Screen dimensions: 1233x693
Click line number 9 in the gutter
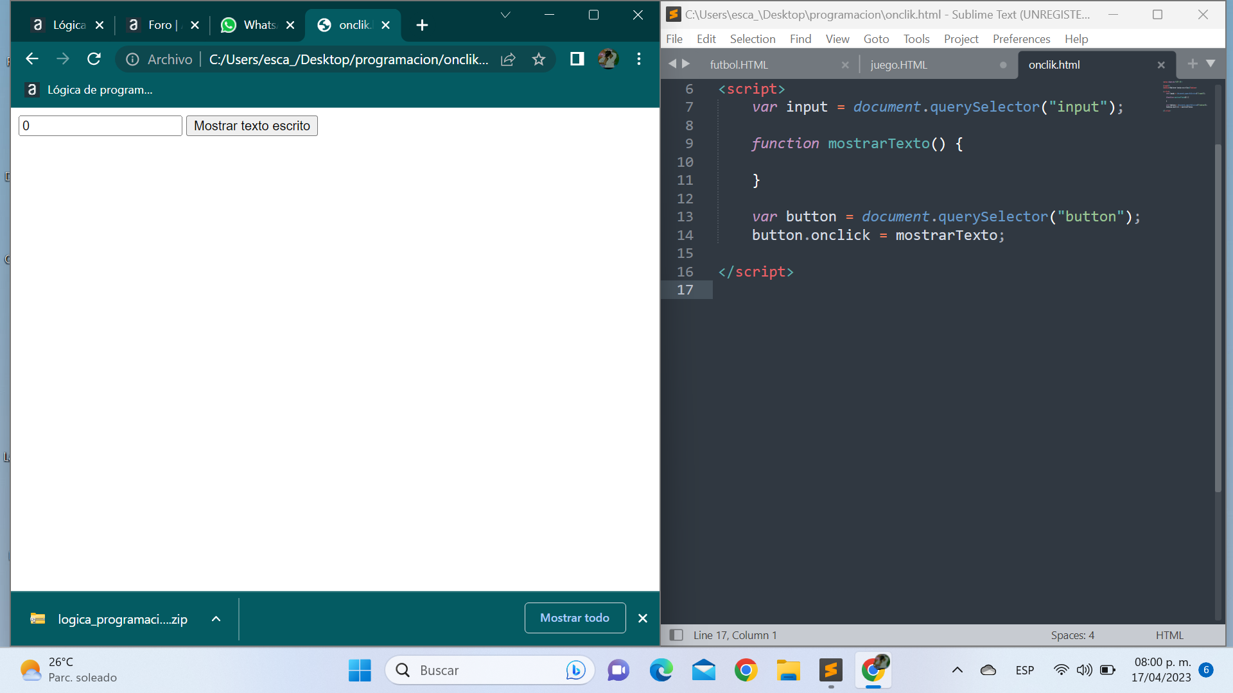tap(689, 144)
